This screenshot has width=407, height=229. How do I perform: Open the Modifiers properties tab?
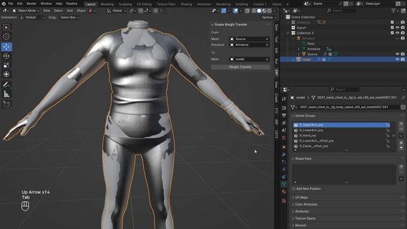284,155
